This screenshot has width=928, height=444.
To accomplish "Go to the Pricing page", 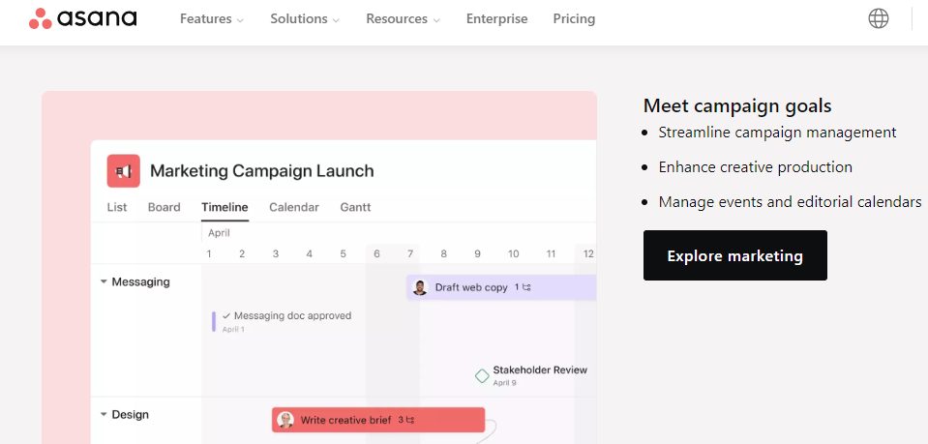I will pyautogui.click(x=574, y=19).
